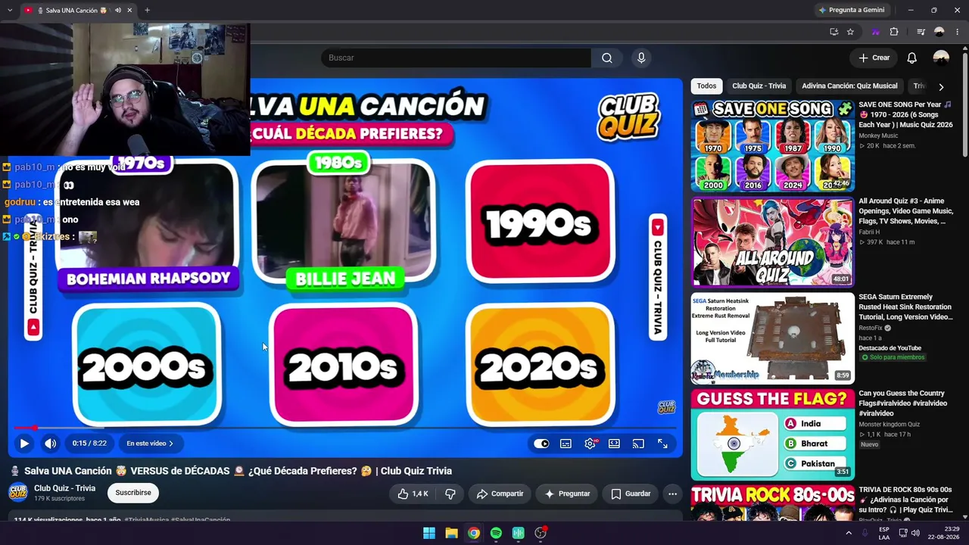Open Spotify from the taskbar

click(x=496, y=533)
